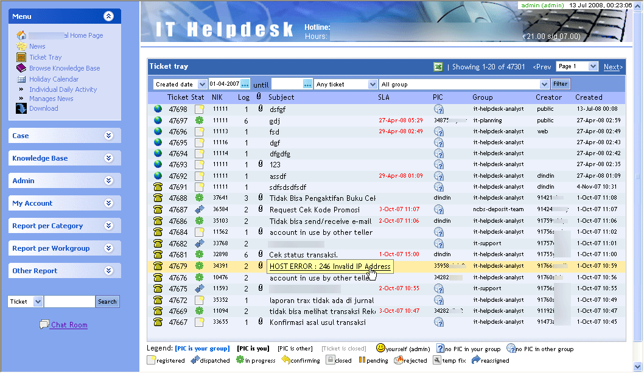Click the Browse Knowledge Base book icon
Image resolution: width=644 pixels, height=373 pixels.
click(x=21, y=68)
